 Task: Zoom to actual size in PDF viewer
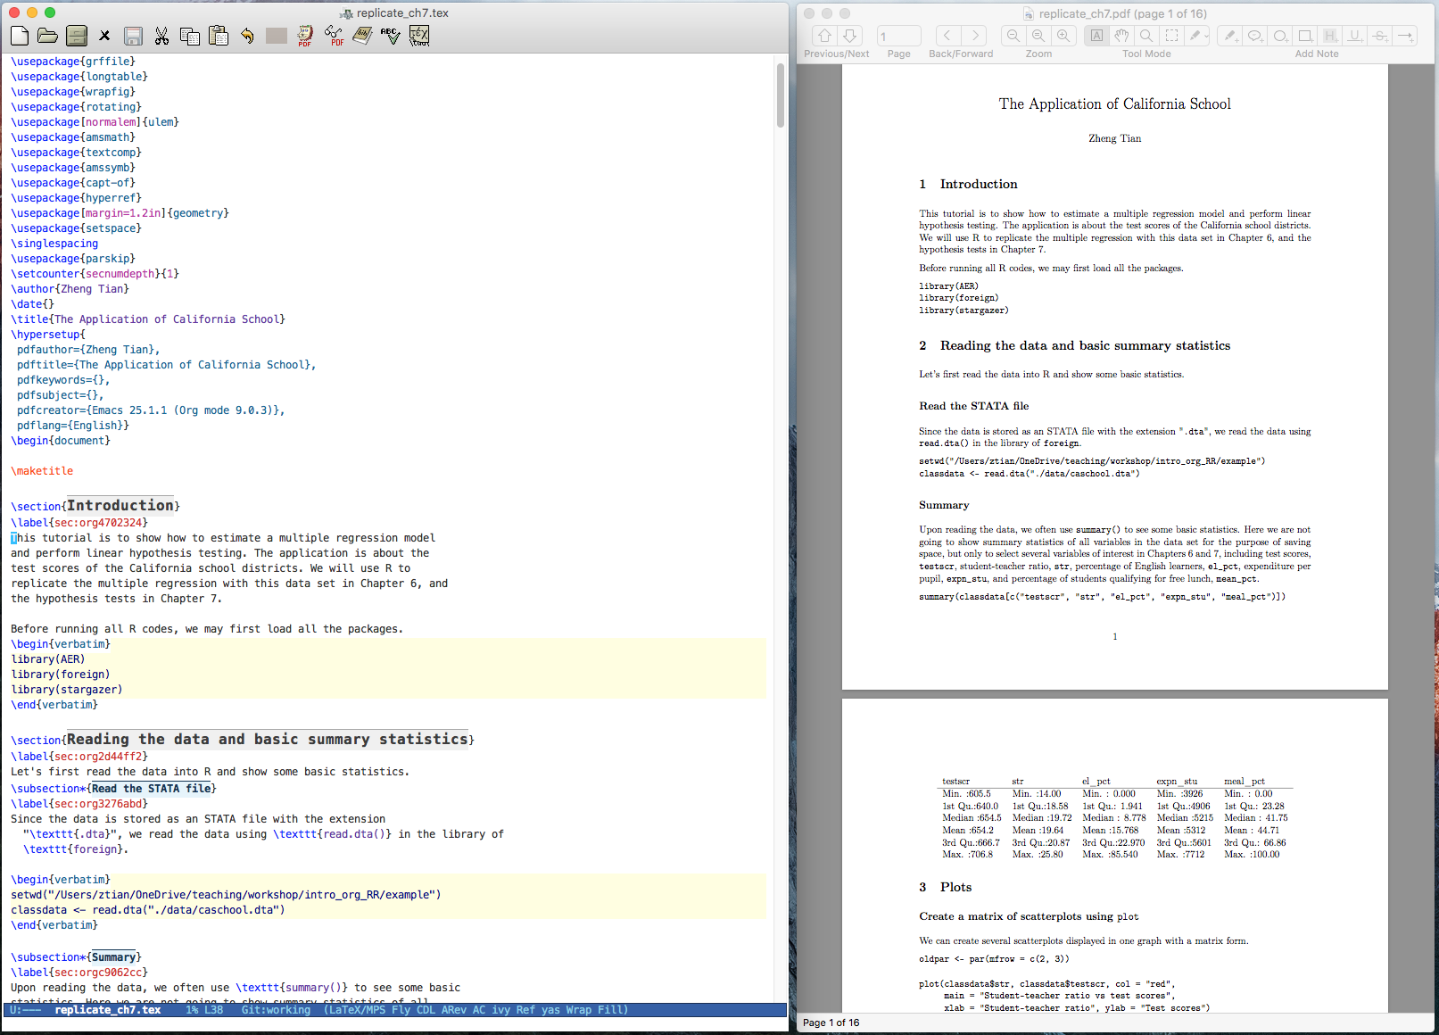coord(1038,36)
